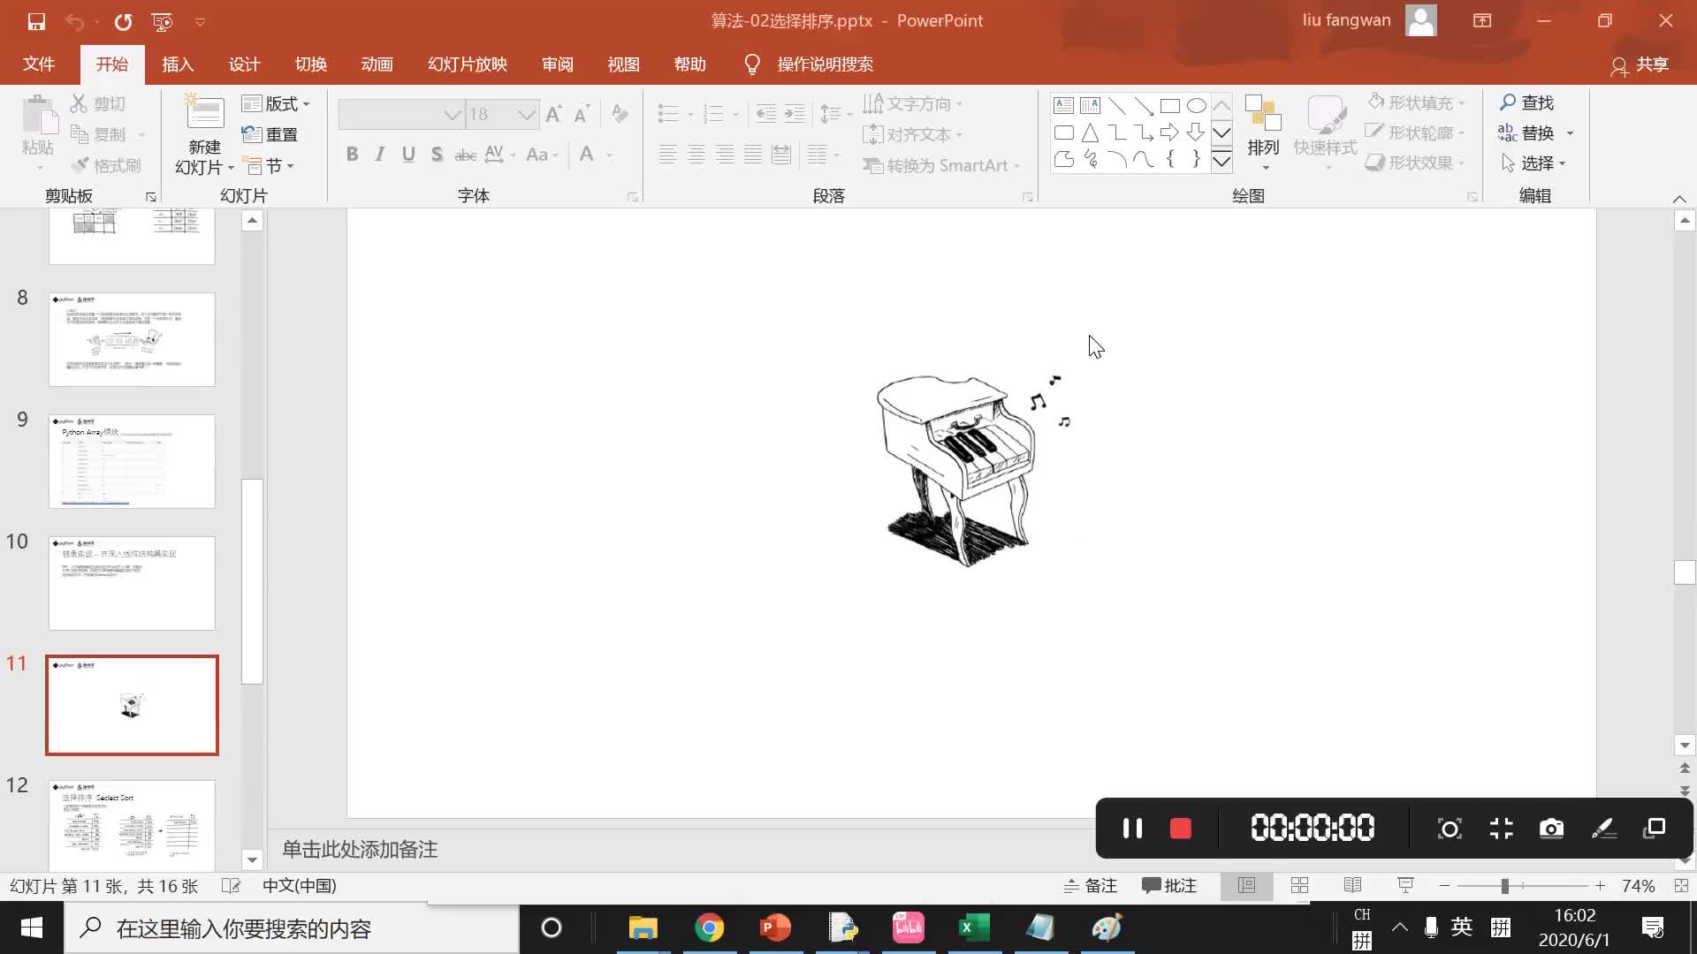Switch to the Design tab
1697x954 pixels.
click(x=244, y=64)
